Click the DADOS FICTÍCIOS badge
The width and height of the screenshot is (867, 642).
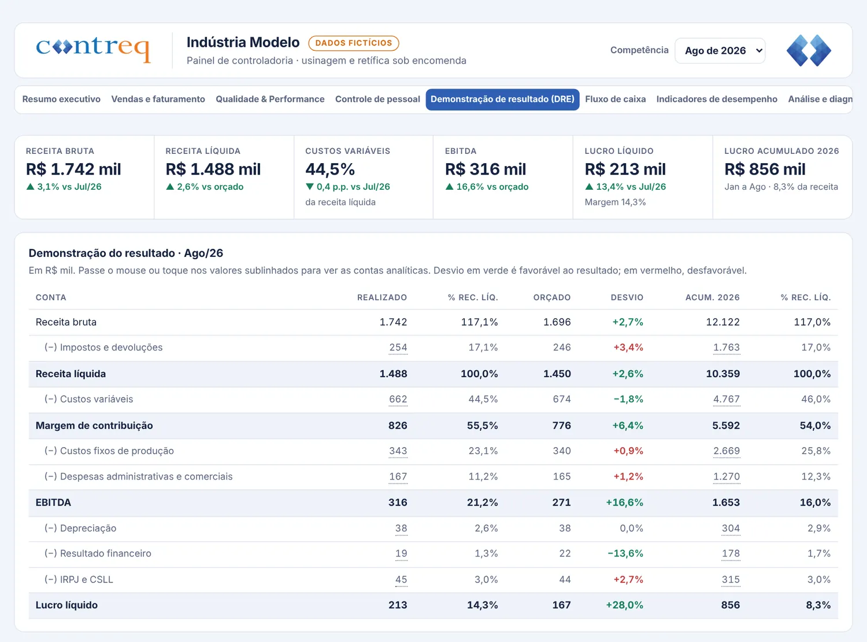354,43
